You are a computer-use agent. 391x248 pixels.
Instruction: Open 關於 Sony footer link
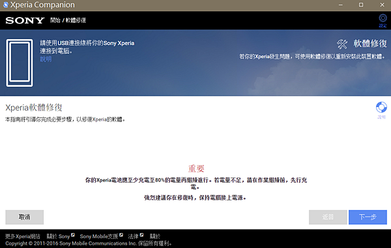[61, 236]
